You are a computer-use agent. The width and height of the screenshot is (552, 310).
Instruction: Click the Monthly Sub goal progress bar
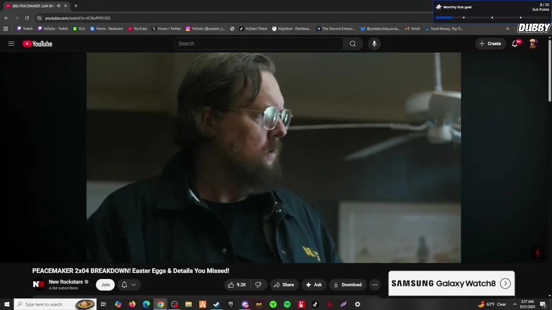coord(492,17)
